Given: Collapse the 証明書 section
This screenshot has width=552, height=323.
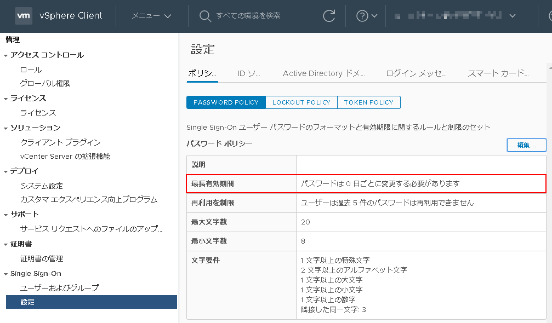Looking at the screenshot, I should tap(5, 244).
